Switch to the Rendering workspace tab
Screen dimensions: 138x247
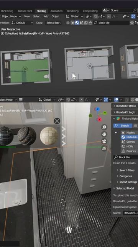73,11
